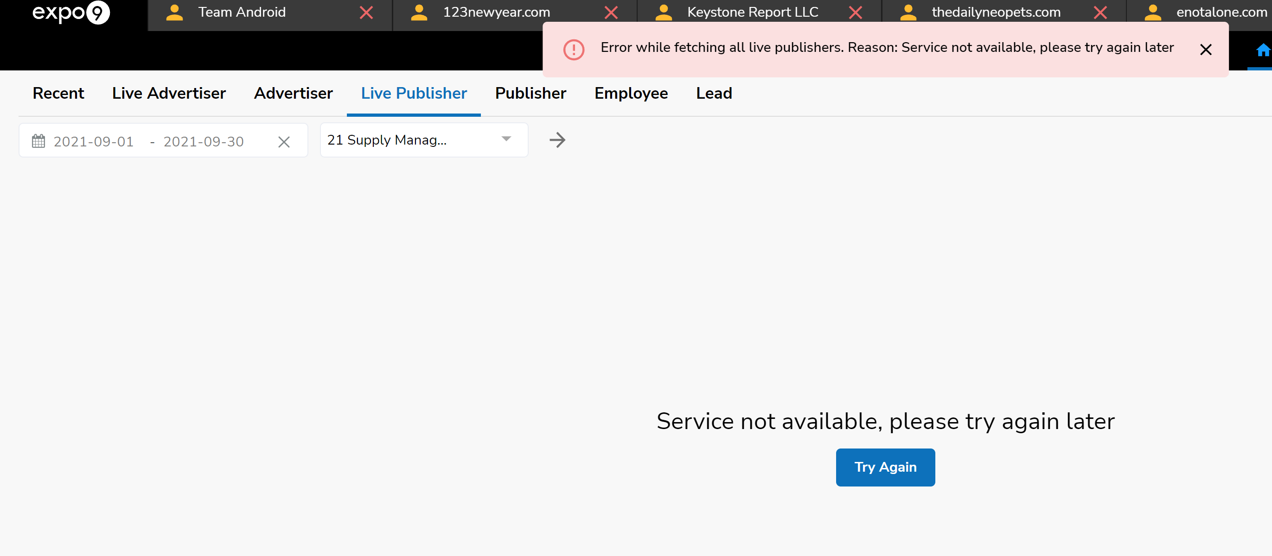
Task: Close the Keystone Report LLC tab
Action: coord(855,13)
